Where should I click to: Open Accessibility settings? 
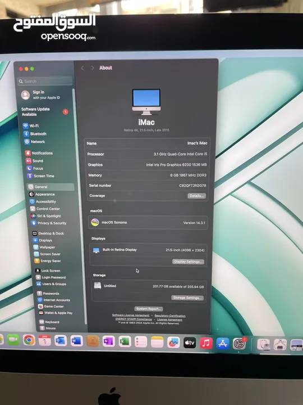coord(43,201)
